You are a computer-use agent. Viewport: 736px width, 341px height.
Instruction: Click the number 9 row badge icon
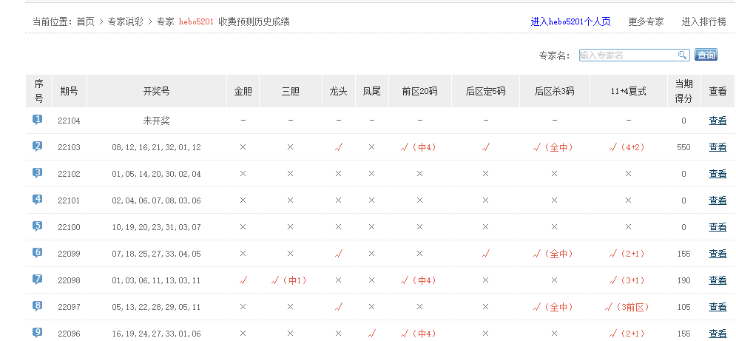pos(38,333)
